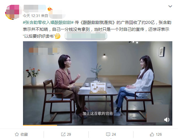
Task: Click the thinking emoji in the post text
Action: 58,36
